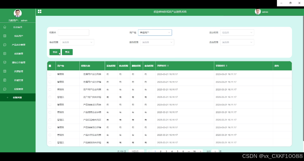Click the sort icon on 创建时间 column
The width and height of the screenshot is (304, 161).
168,66
